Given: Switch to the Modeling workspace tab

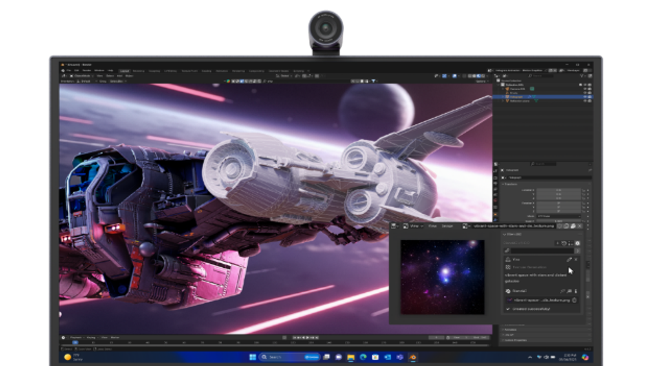Looking at the screenshot, I should click(x=139, y=71).
